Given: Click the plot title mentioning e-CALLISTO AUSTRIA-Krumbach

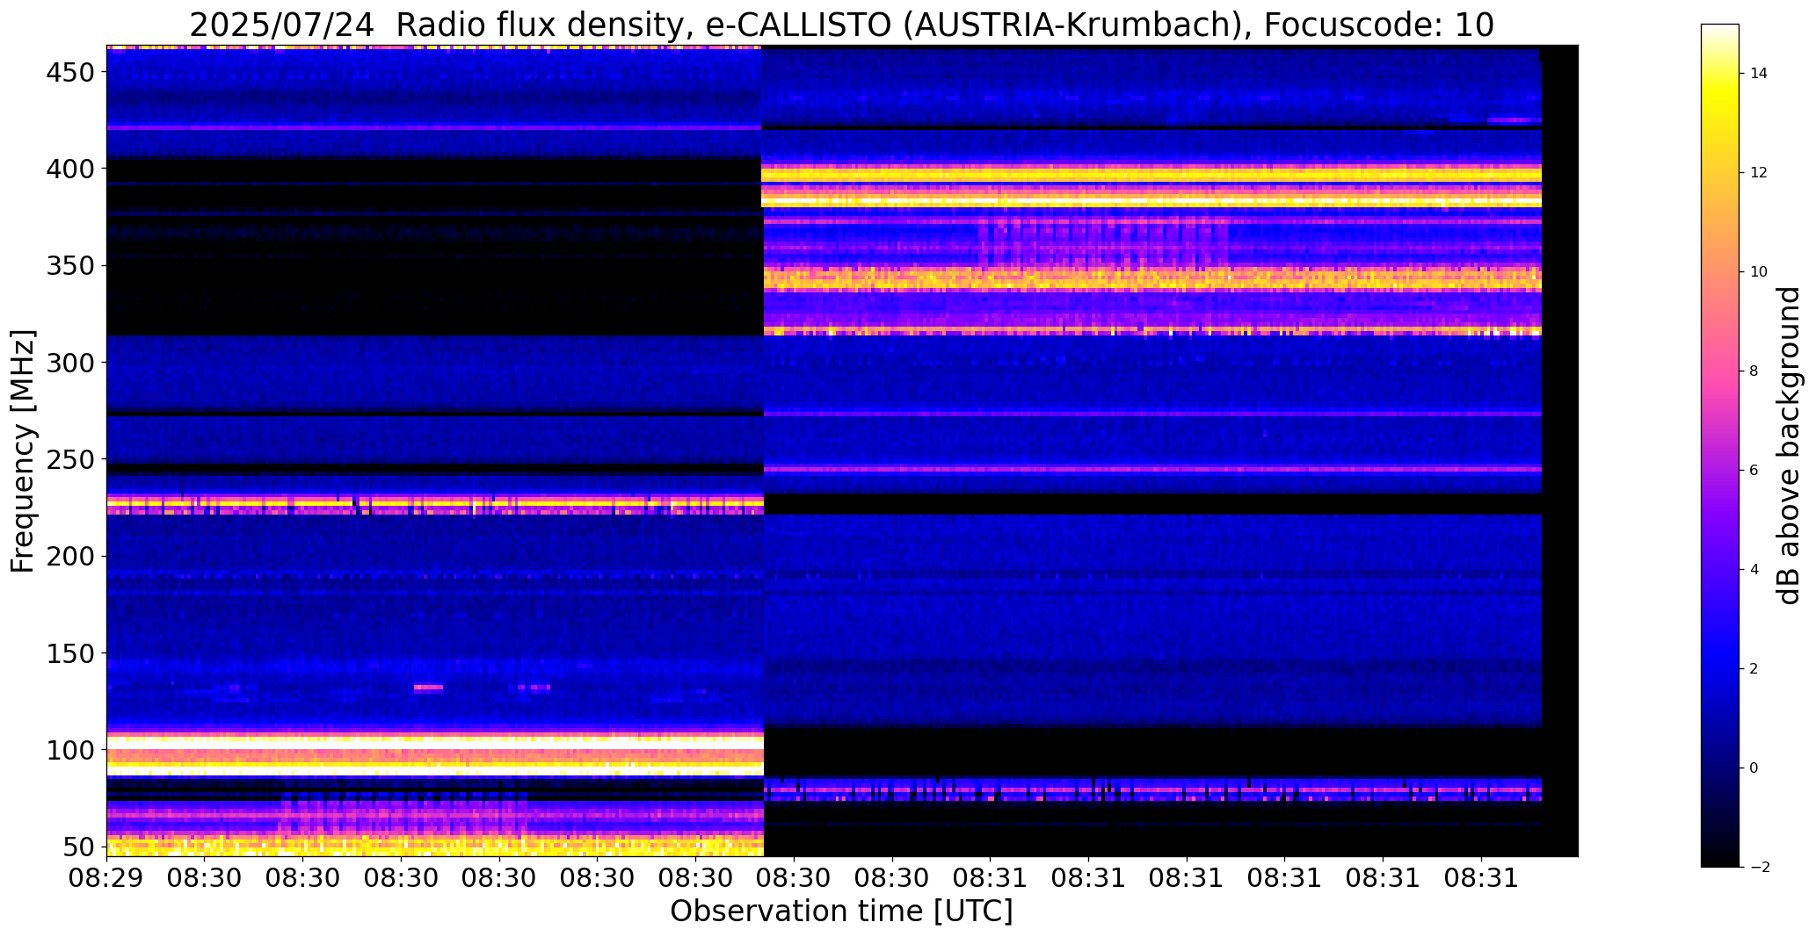Looking at the screenshot, I should (841, 25).
